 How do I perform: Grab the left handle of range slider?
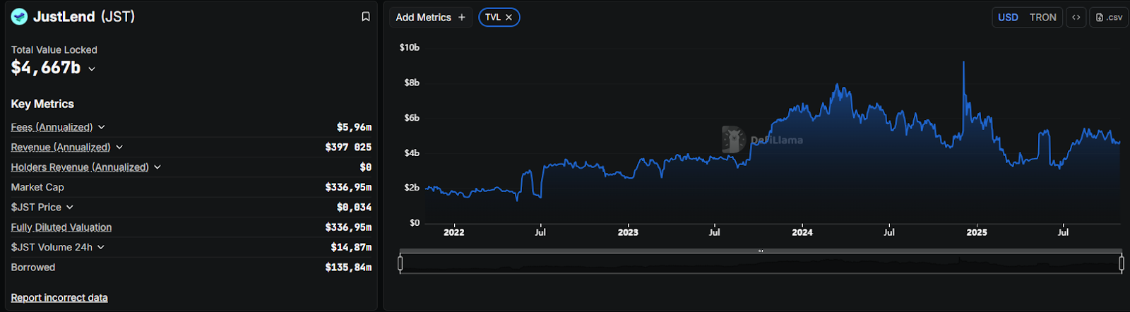pyautogui.click(x=400, y=263)
